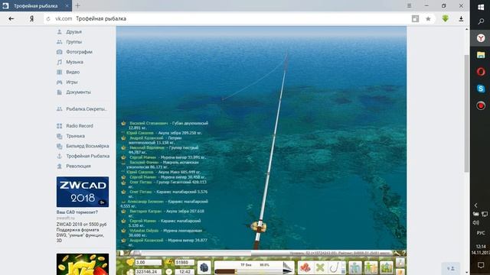Image resolution: width=490 pixels, height=275 pixels.
Task: Open Видео in the VK sidebar
Action: 73,72
